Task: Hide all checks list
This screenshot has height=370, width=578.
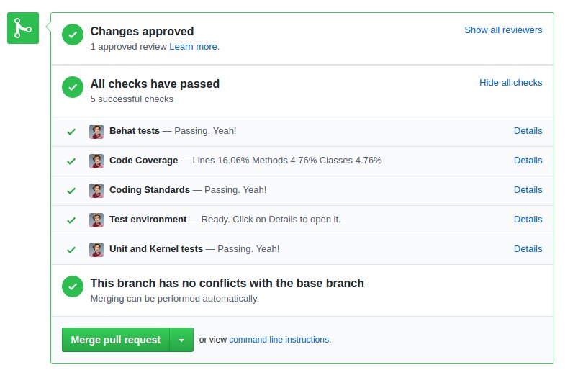Action: coord(510,83)
